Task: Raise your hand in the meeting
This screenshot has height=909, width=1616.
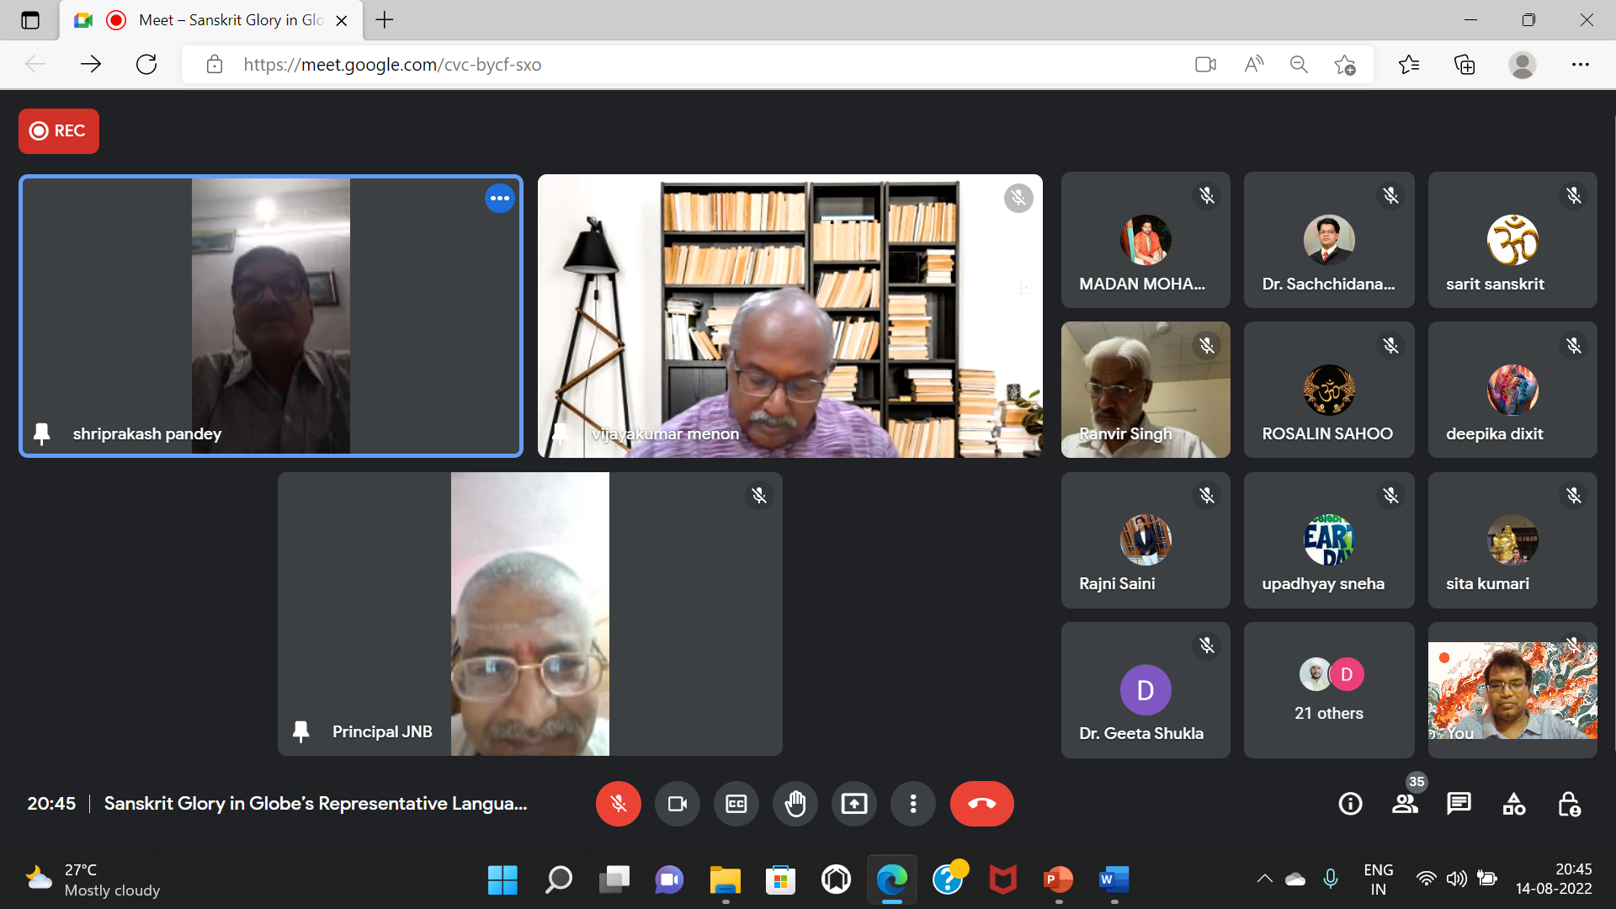Action: pyautogui.click(x=795, y=804)
